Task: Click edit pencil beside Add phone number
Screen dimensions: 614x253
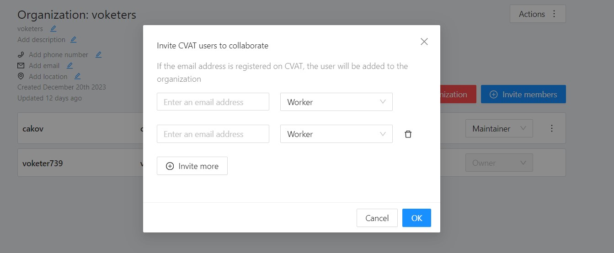Action: click(x=98, y=55)
